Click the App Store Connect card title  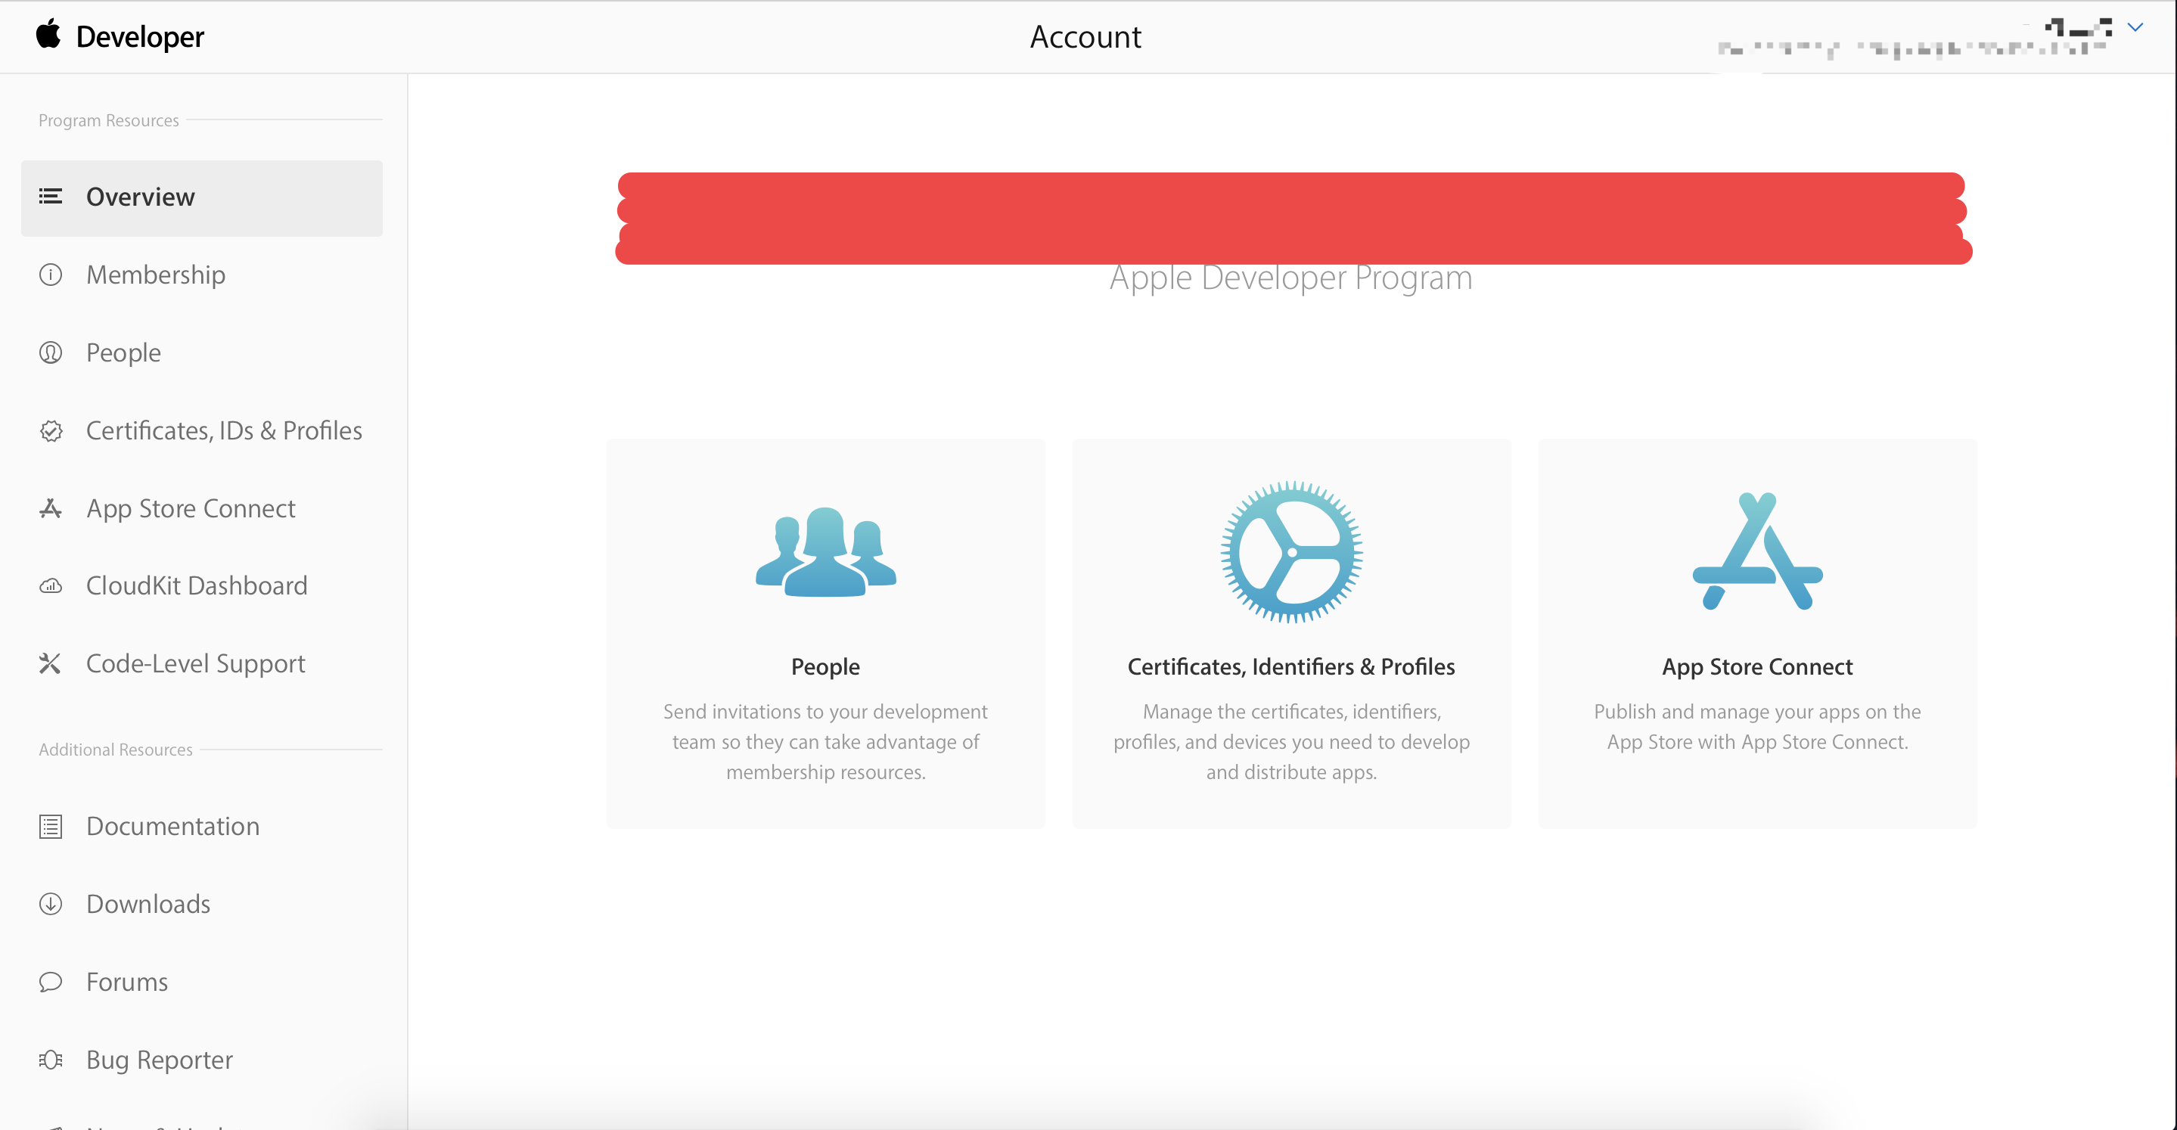point(1757,667)
